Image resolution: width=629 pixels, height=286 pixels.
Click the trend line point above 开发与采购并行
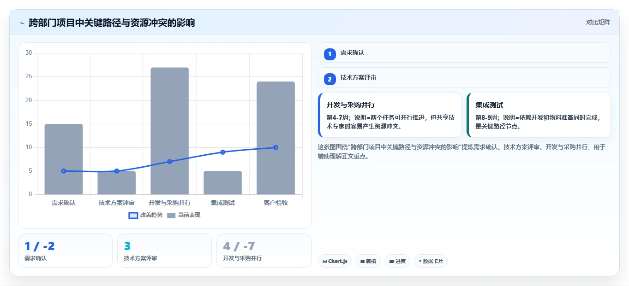(170, 162)
